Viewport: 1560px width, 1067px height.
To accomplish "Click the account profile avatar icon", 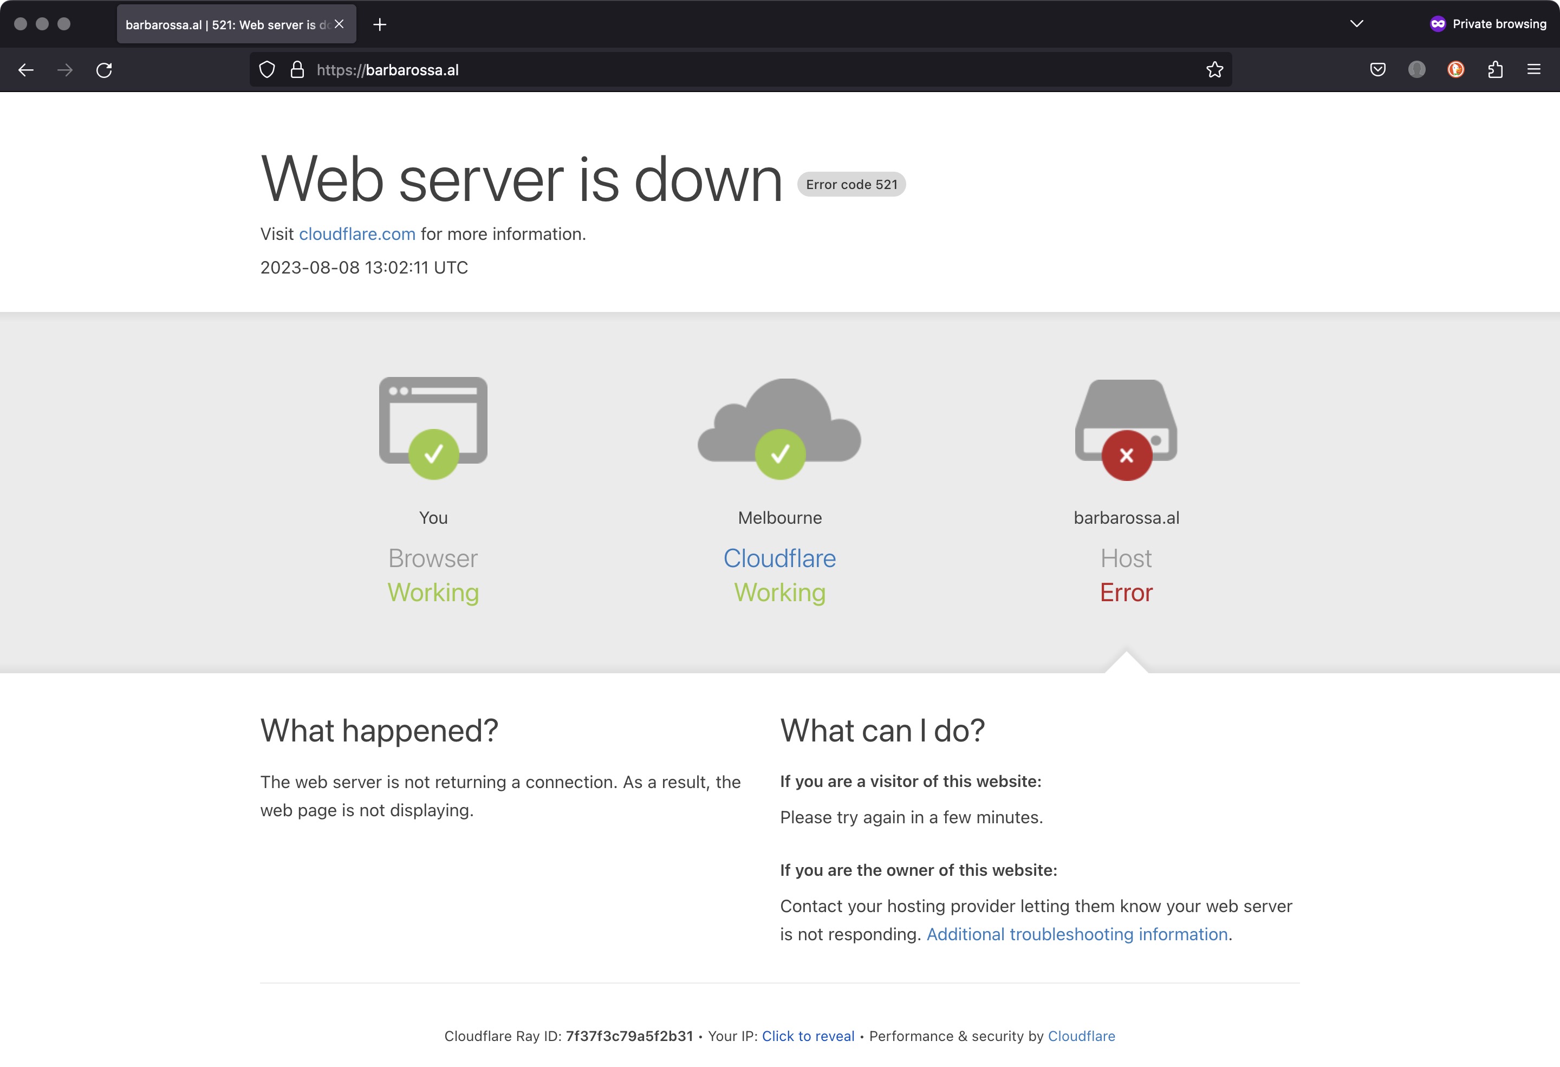I will coord(1416,70).
